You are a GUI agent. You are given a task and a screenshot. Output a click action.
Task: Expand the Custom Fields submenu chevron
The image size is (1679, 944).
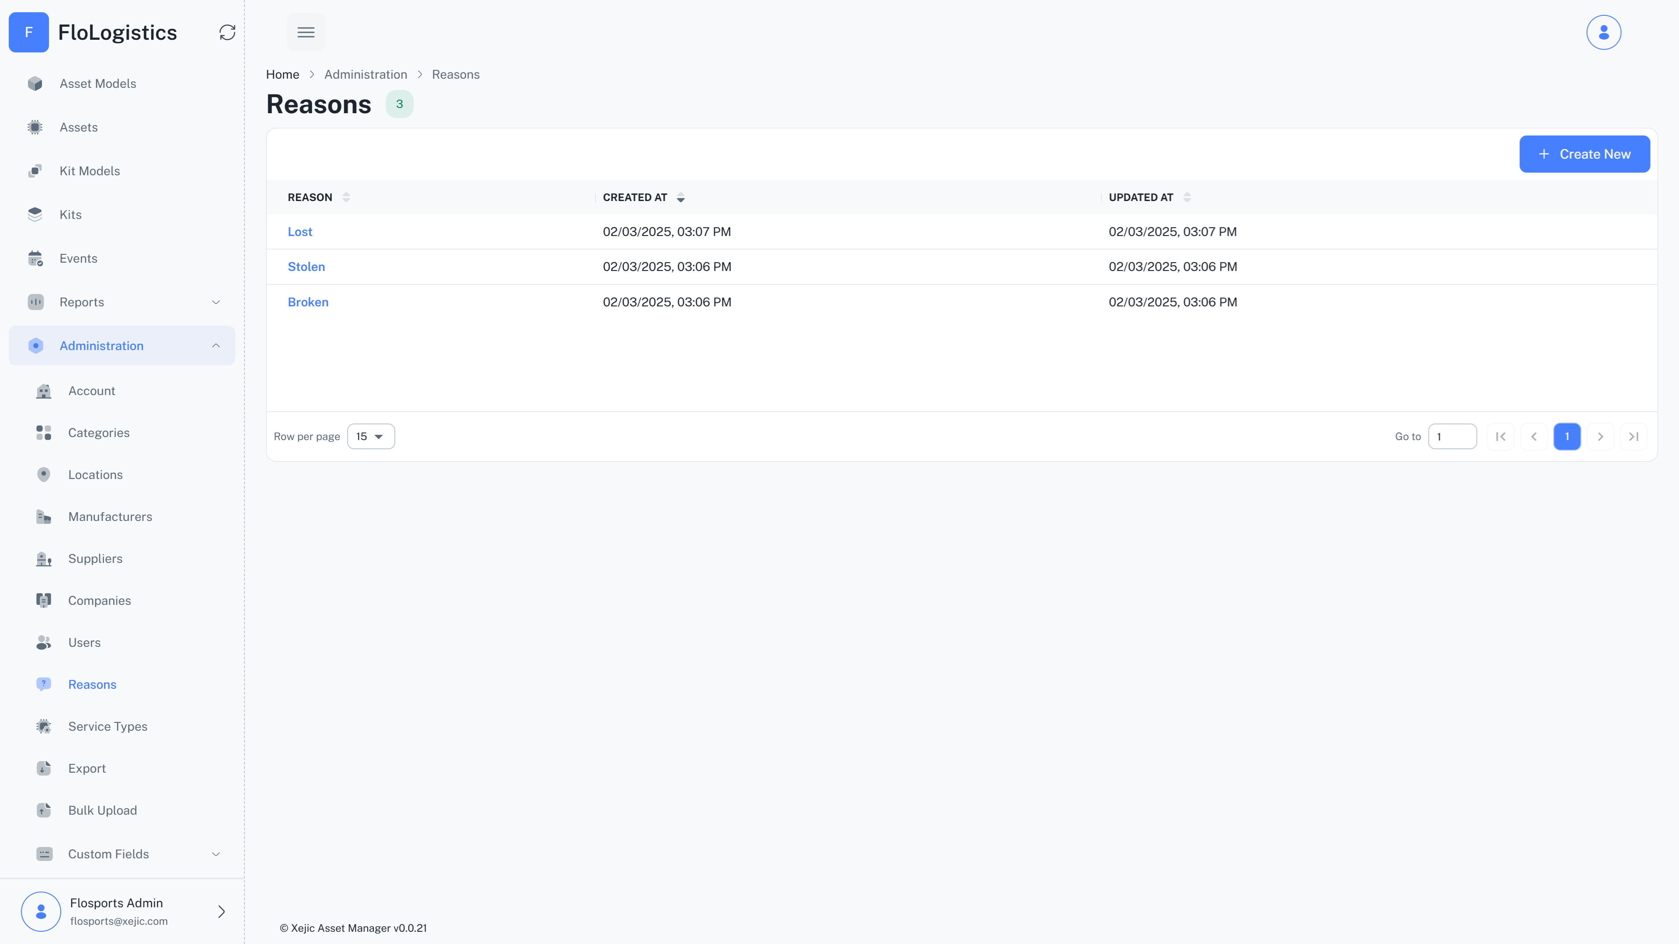click(216, 854)
